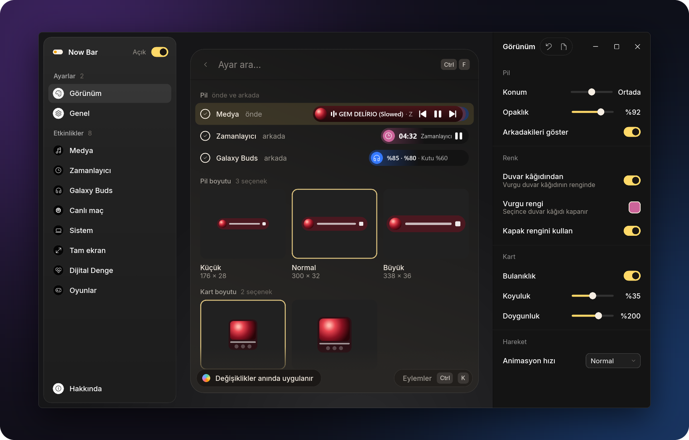Click the music note icon next to Medya
The width and height of the screenshot is (689, 440).
pyautogui.click(x=58, y=150)
